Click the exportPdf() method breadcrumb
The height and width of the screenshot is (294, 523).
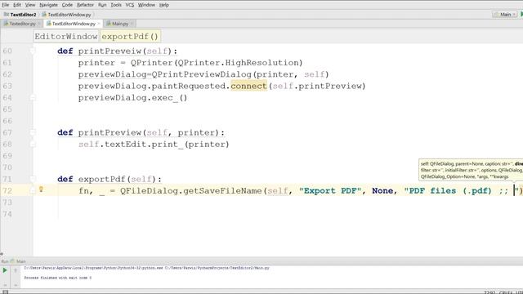(130, 36)
